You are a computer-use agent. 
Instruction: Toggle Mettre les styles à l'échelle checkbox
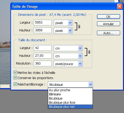[x=15, y=73]
